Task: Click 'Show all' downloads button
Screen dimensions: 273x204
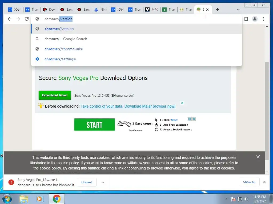Action: (249, 182)
